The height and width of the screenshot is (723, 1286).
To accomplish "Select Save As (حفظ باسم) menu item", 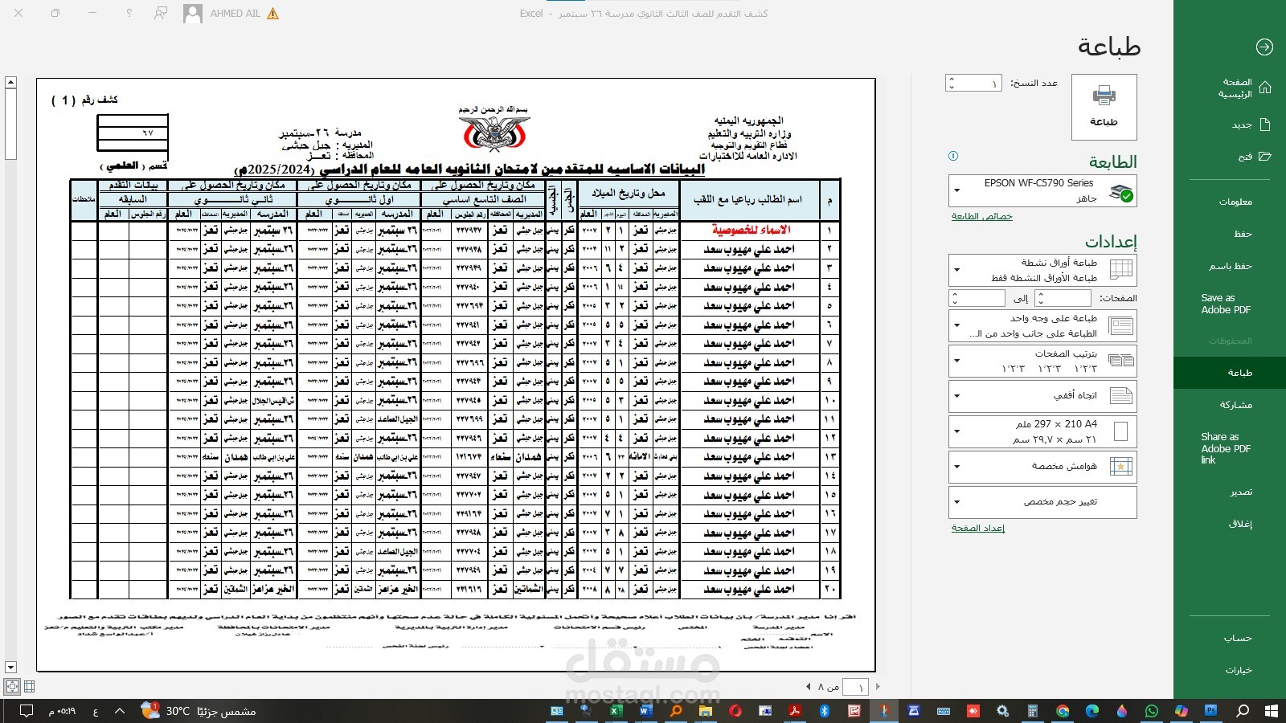I will pos(1230,266).
